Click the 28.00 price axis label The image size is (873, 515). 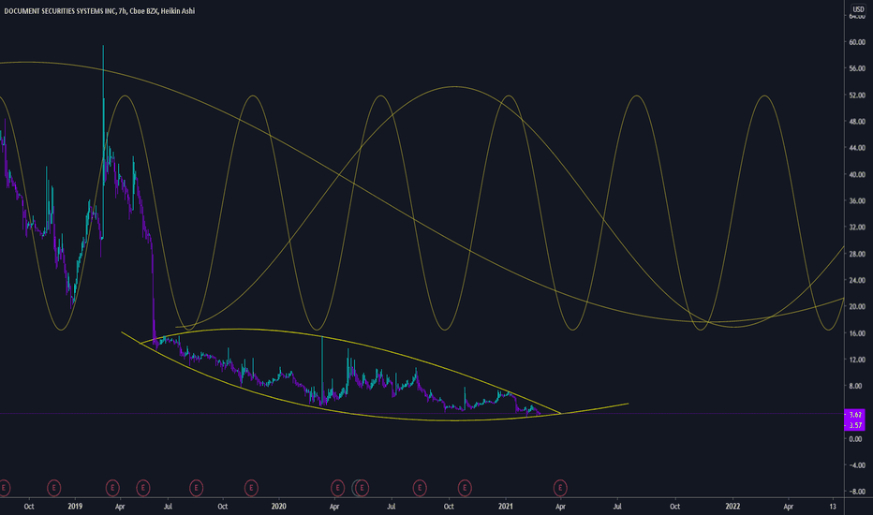[857, 254]
